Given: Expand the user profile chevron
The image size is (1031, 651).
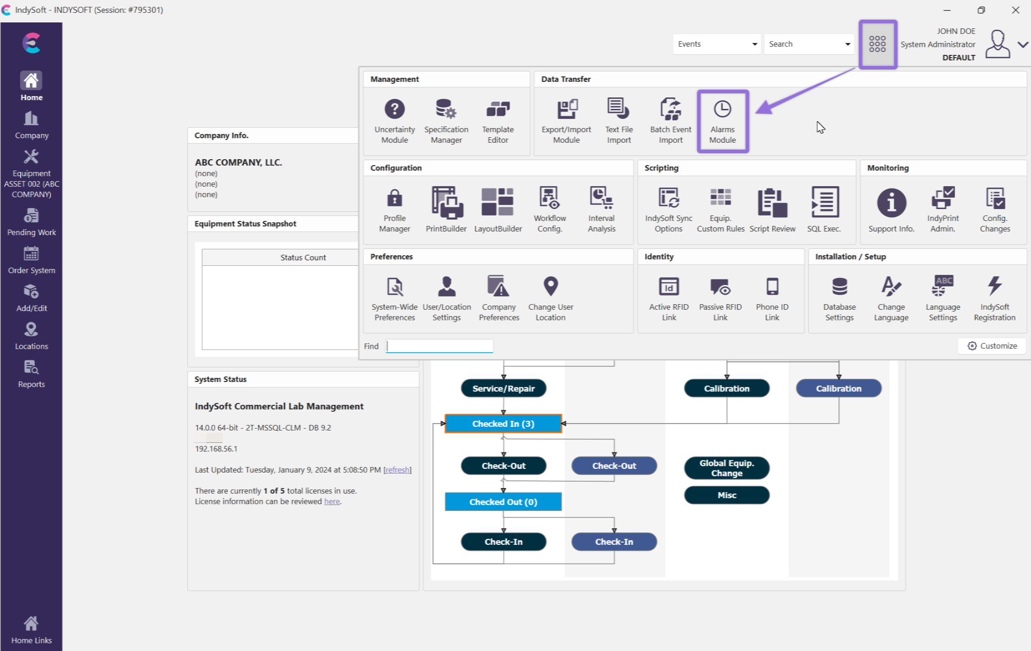Looking at the screenshot, I should pyautogui.click(x=1023, y=44).
